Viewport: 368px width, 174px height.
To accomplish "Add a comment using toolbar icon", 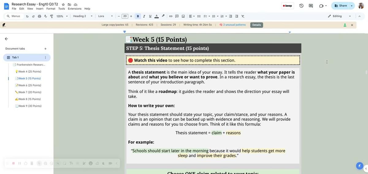I will [x=177, y=16].
